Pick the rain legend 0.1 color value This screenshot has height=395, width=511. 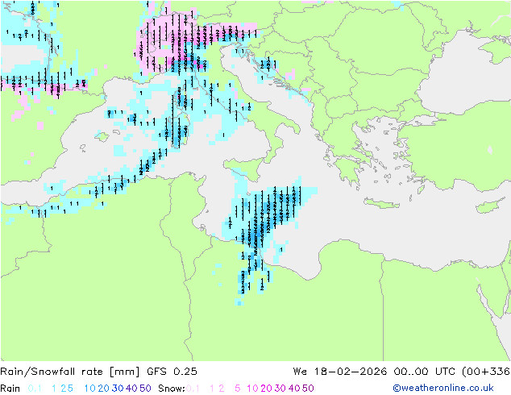[35, 389]
